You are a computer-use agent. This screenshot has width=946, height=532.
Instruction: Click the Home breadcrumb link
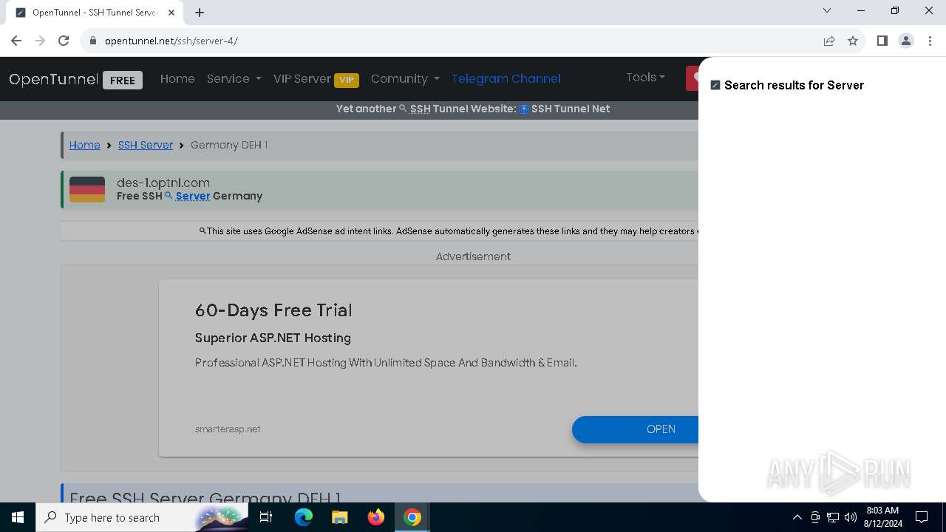[x=84, y=145]
